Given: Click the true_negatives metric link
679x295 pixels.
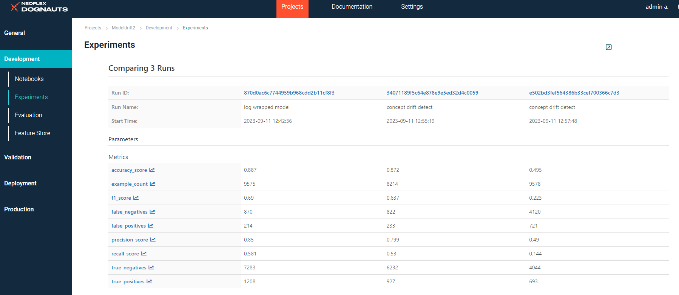Looking at the screenshot, I should coord(129,267).
